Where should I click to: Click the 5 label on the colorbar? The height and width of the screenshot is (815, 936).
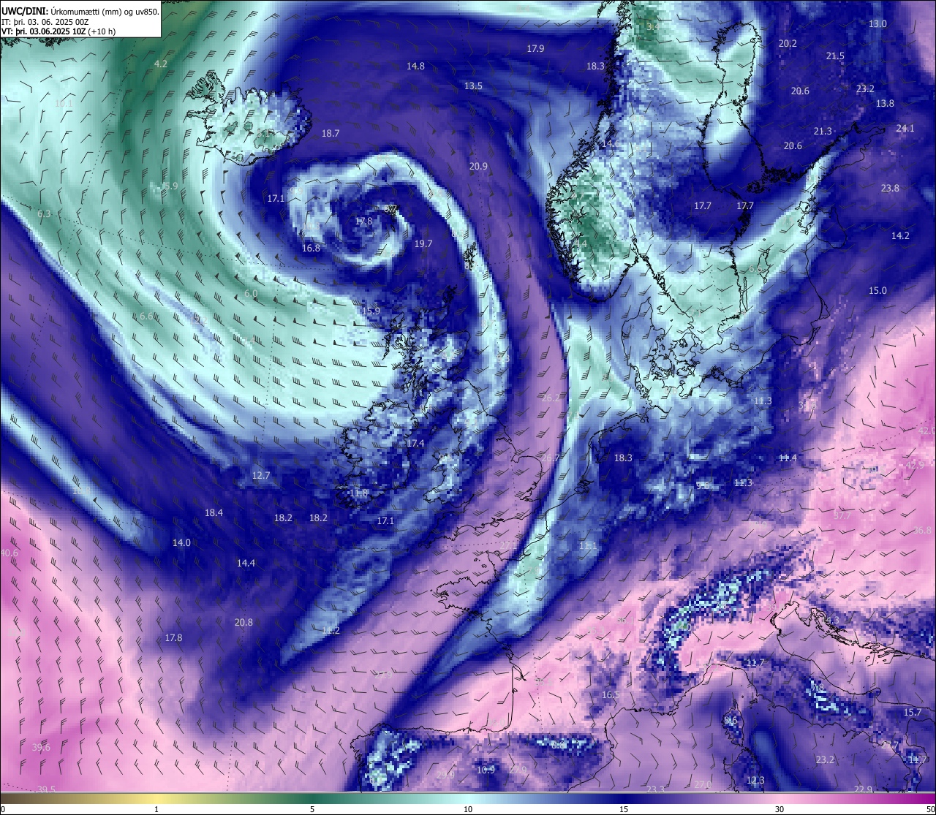(312, 809)
